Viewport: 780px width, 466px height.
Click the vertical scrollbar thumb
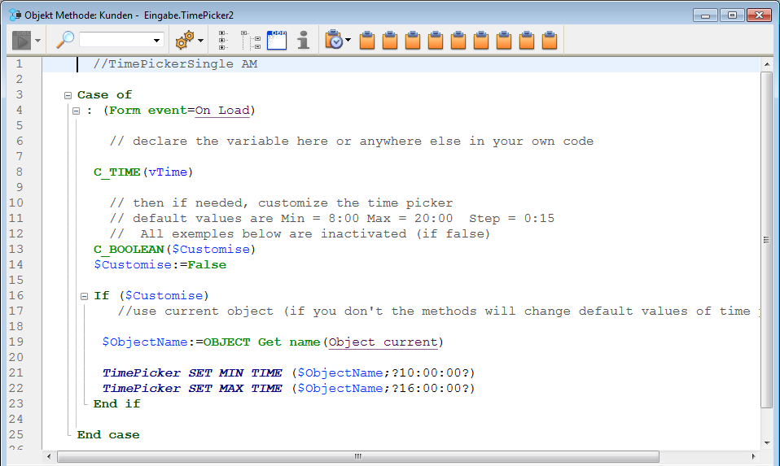pyautogui.click(x=767, y=239)
